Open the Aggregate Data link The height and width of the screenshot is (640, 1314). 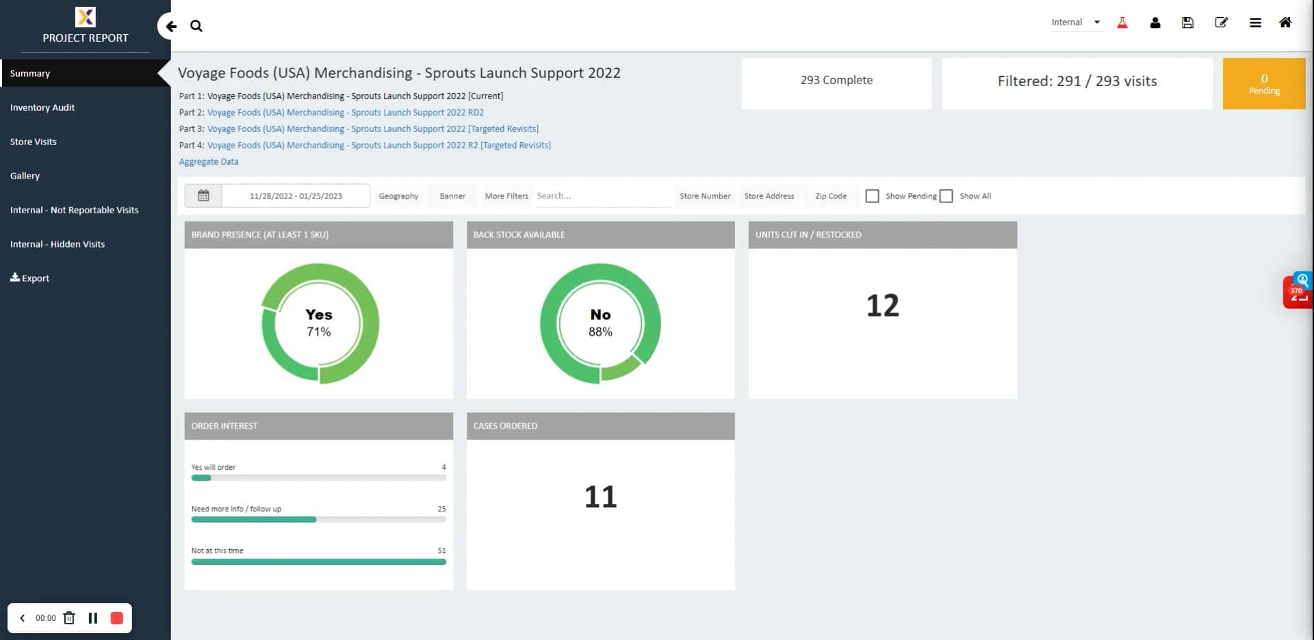209,161
